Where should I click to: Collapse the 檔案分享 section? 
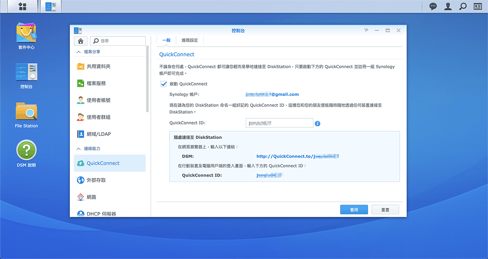pyautogui.click(x=78, y=52)
